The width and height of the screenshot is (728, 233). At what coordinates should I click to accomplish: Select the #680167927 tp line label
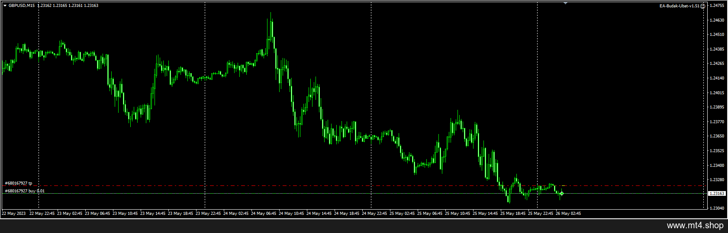[x=19, y=183]
